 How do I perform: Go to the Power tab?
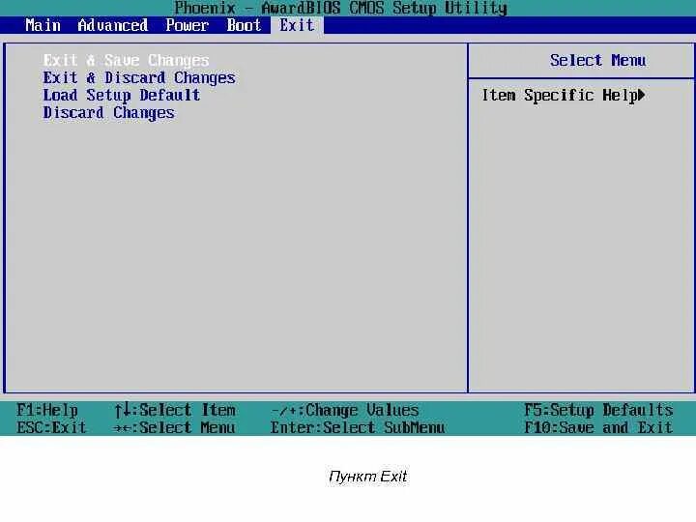point(187,25)
